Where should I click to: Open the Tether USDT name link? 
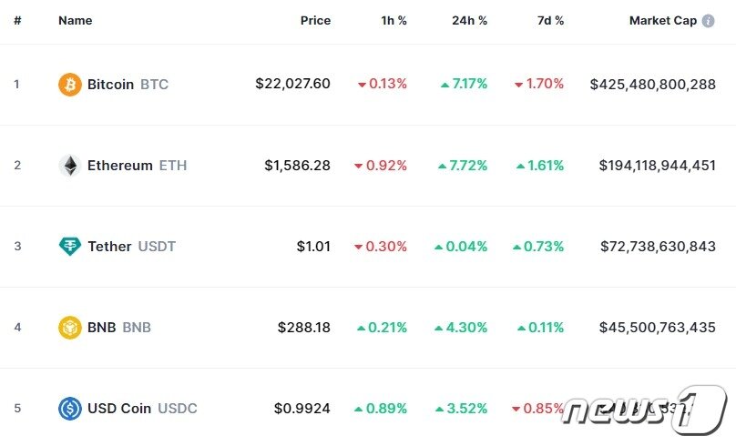click(x=131, y=247)
